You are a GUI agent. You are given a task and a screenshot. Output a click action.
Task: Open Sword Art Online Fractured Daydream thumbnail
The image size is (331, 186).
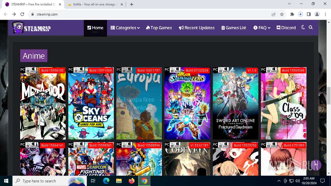235,103
